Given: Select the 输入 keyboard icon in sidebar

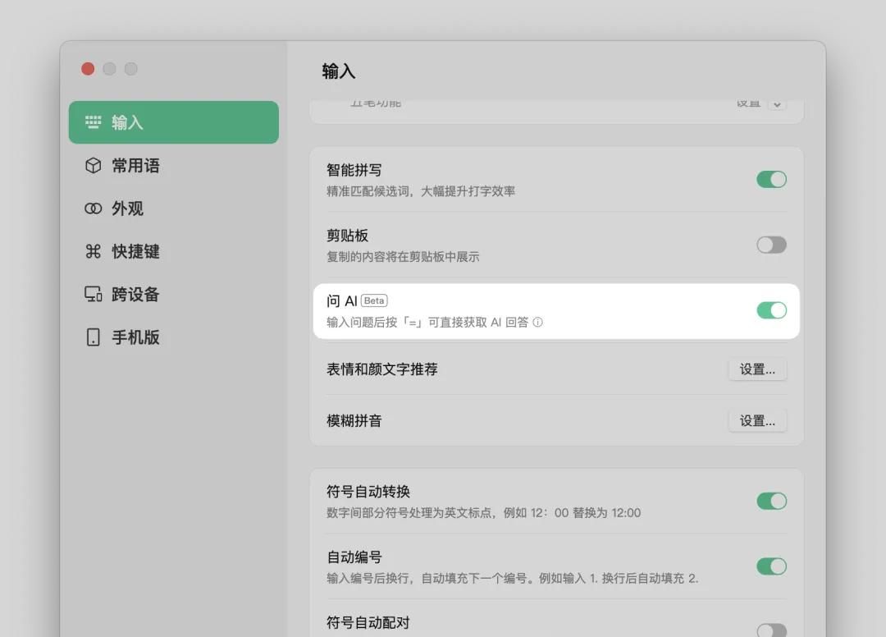Looking at the screenshot, I should [93, 121].
